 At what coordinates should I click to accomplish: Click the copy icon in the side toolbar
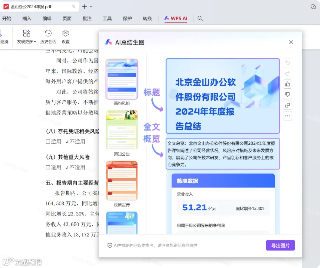(x=287, y=105)
